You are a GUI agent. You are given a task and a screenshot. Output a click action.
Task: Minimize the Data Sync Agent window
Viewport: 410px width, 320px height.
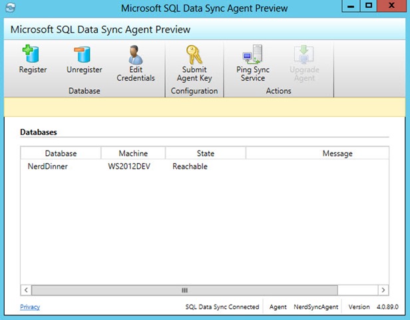[x=351, y=6]
